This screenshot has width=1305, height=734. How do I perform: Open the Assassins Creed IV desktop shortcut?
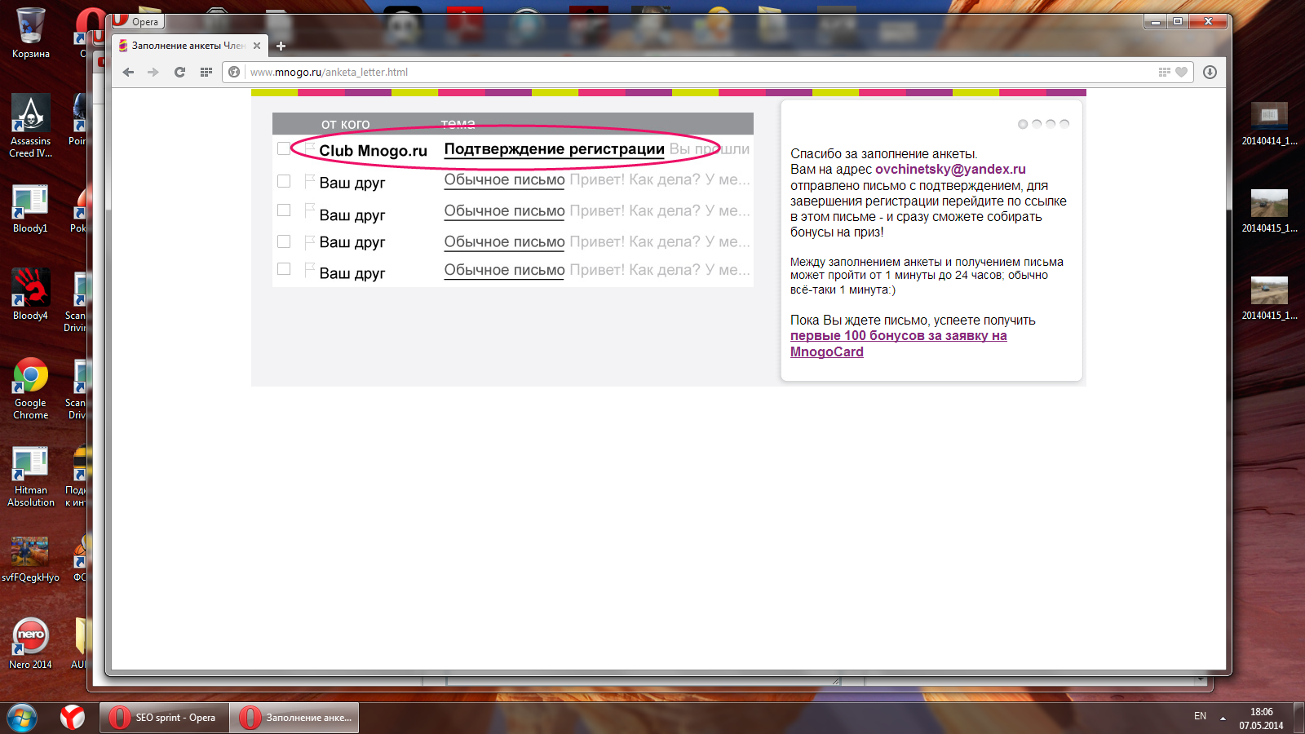[x=31, y=126]
